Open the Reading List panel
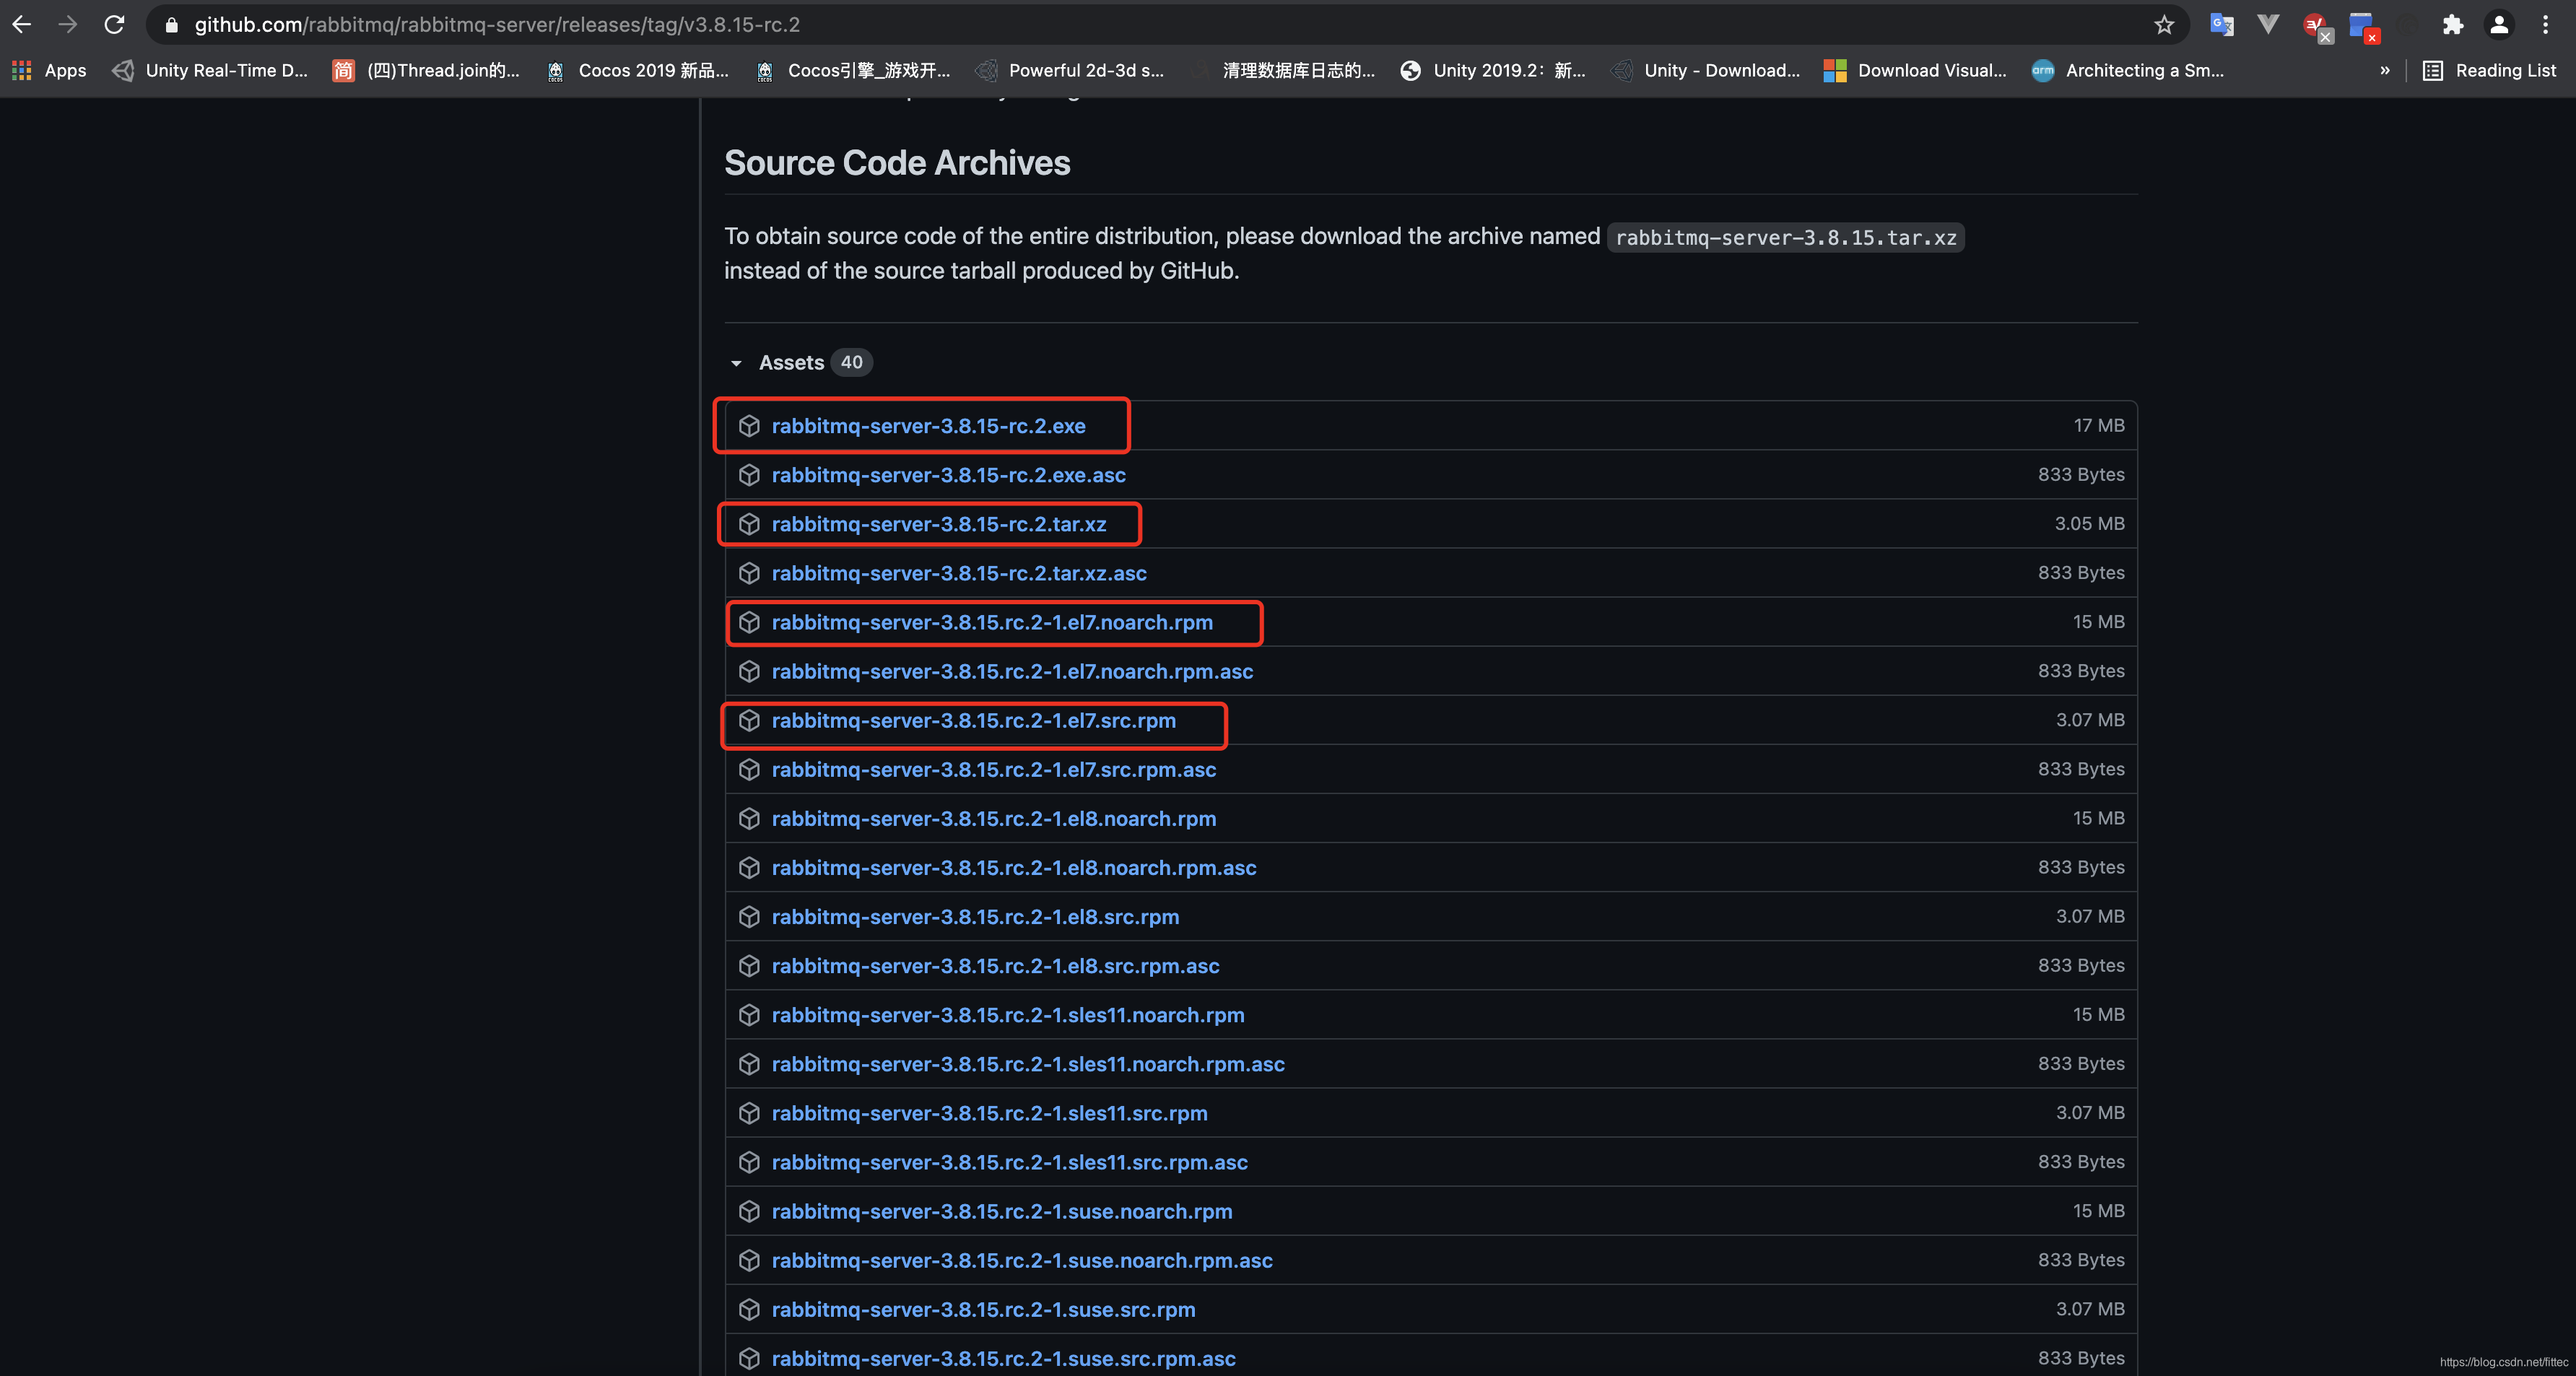 (2489, 70)
